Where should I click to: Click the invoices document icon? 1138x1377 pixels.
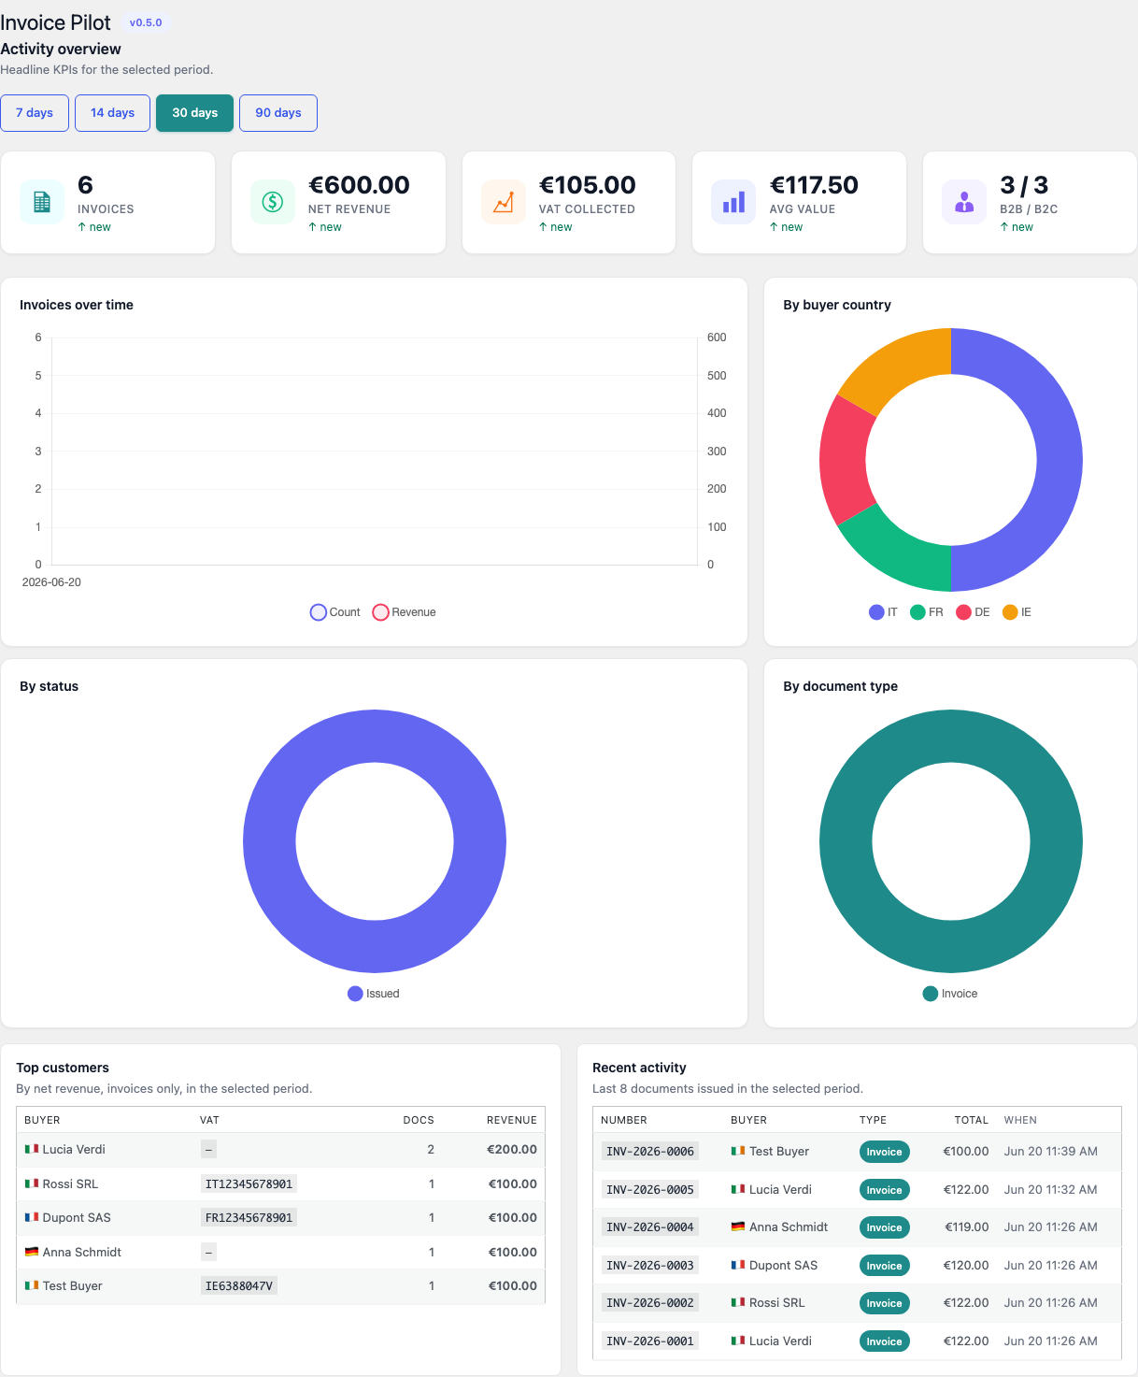point(42,202)
